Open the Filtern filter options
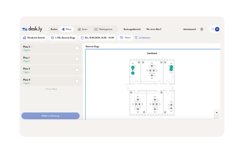 click(x=125, y=38)
